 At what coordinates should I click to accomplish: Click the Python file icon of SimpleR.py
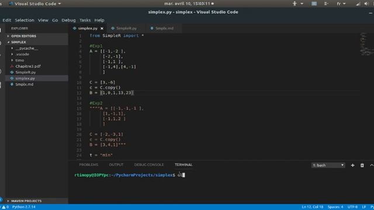click(12, 72)
